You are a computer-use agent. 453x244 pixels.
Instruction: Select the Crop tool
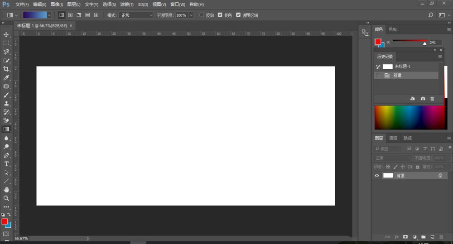pos(6,69)
